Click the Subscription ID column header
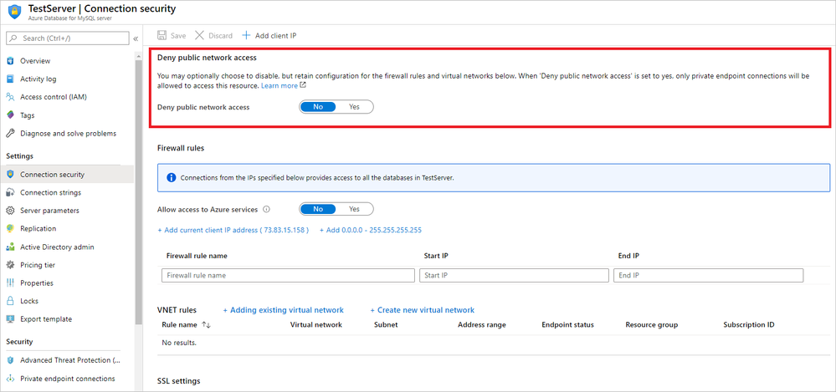The width and height of the screenshot is (836, 392). [x=749, y=325]
